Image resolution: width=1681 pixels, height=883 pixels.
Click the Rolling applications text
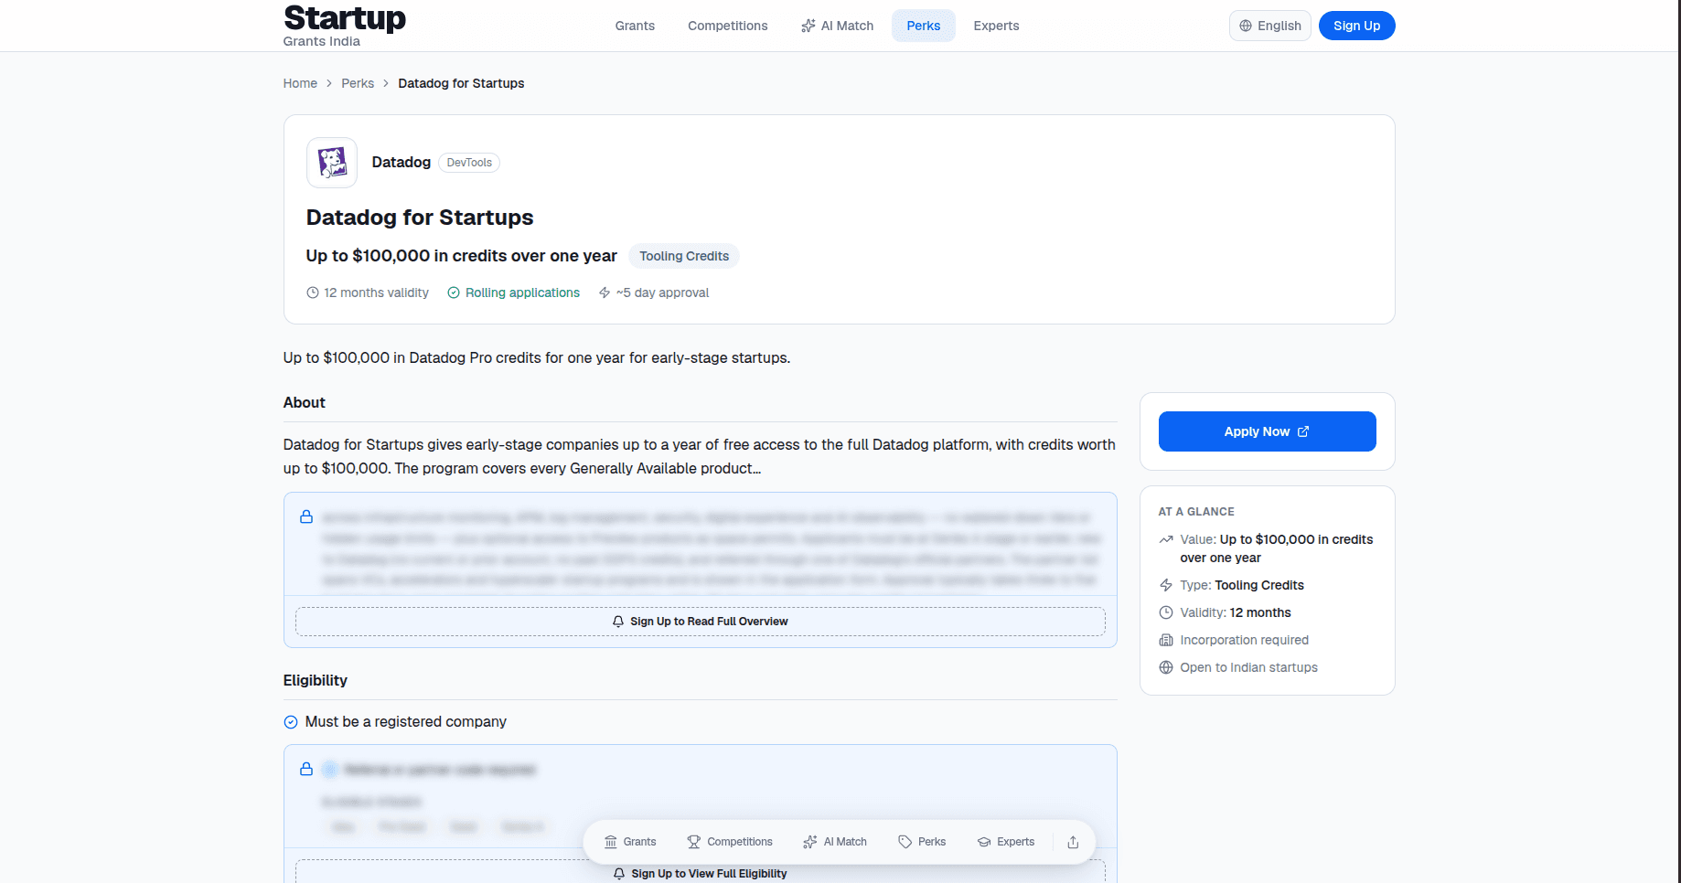tap(522, 293)
